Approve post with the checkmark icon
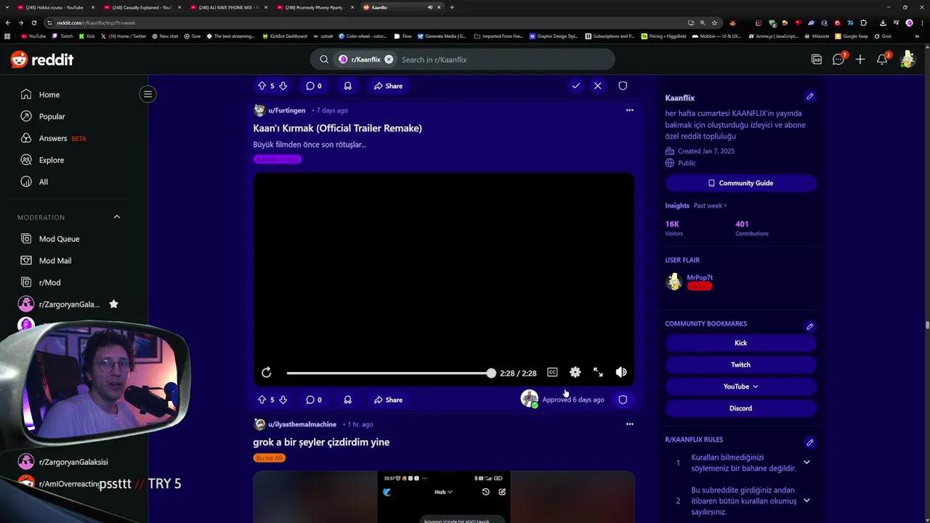The height and width of the screenshot is (523, 930). [575, 86]
